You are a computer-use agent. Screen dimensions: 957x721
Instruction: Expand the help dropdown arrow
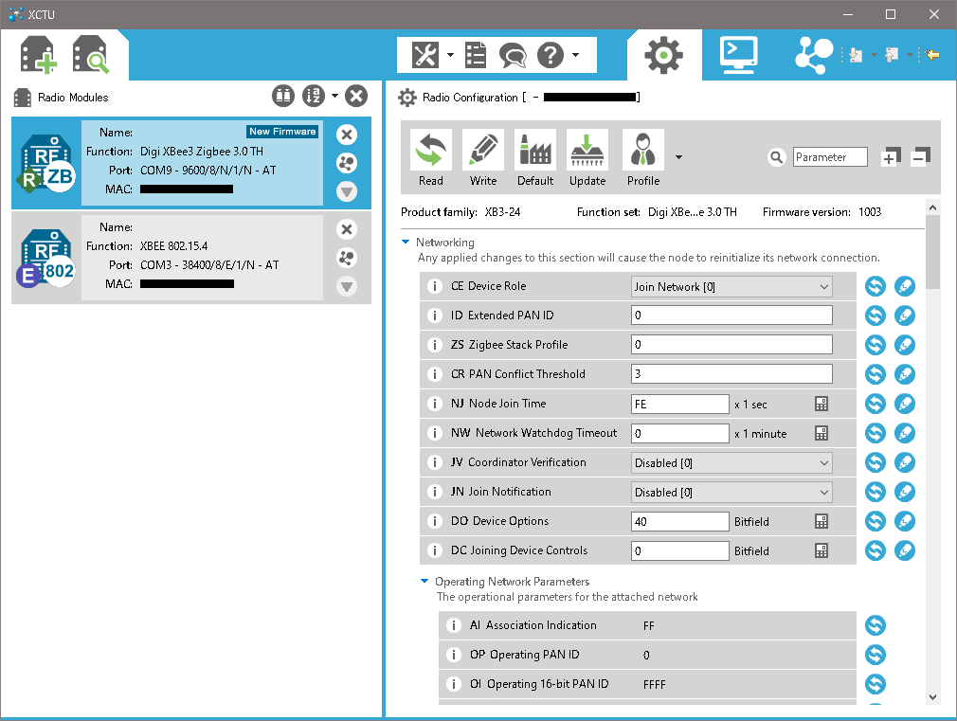pyautogui.click(x=575, y=55)
